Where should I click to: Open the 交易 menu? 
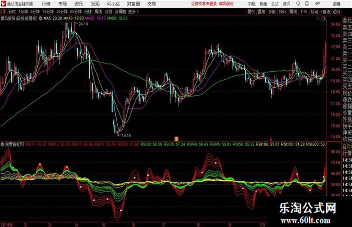pos(152,4)
